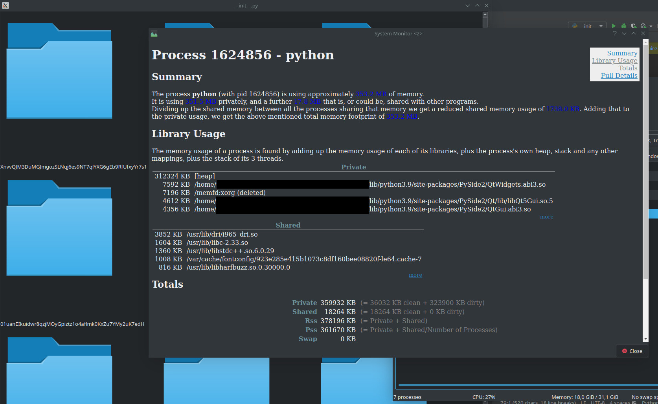
Task: Run with Coverage using the shield icon
Action: click(634, 26)
